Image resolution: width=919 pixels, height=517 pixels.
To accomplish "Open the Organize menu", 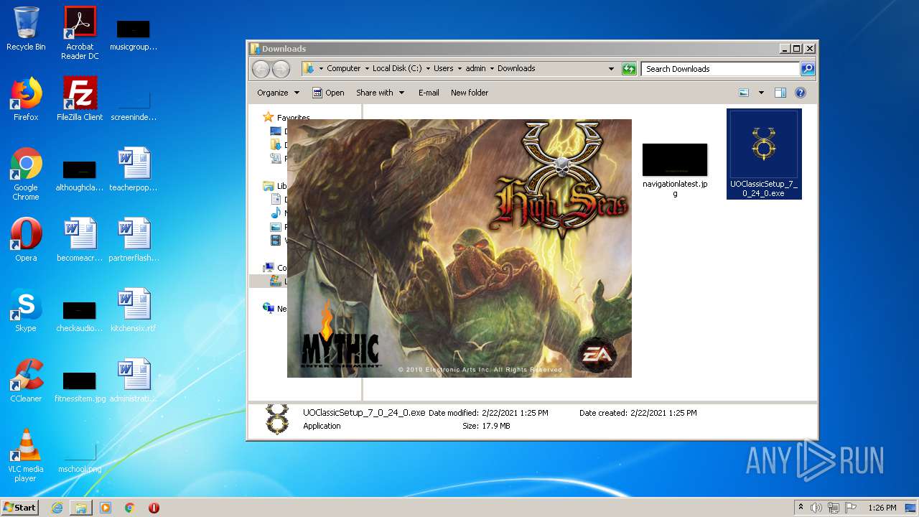I will [278, 93].
